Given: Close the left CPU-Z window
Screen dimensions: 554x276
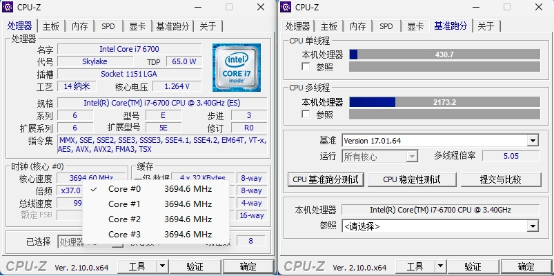Looking at the screenshot, I should (261, 7).
